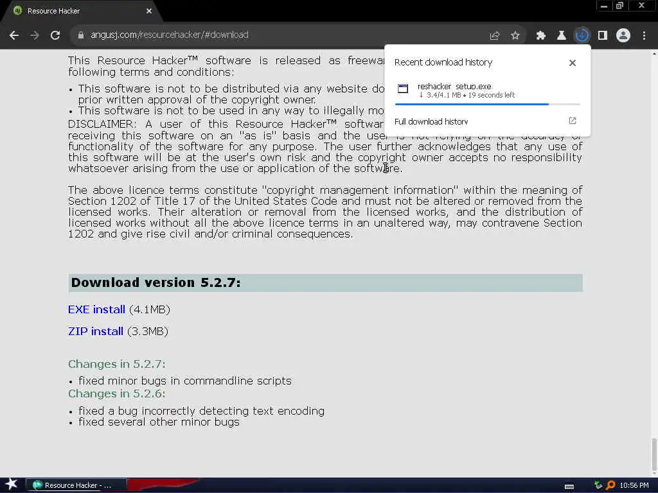This screenshot has width=658, height=493.
Task: Click the Changes in 5.2.6 heading
Action: [x=117, y=394]
